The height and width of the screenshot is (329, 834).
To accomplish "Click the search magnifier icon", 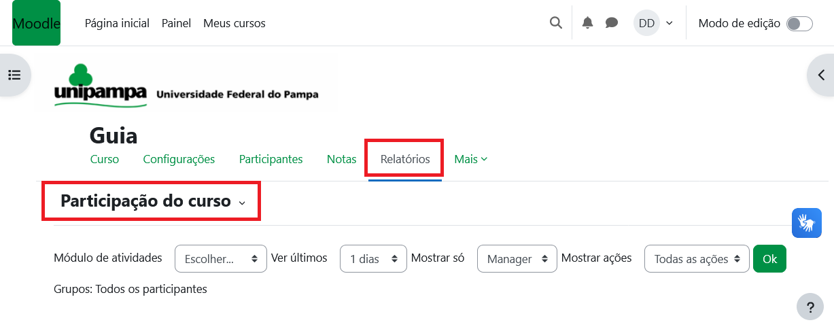I will (556, 23).
